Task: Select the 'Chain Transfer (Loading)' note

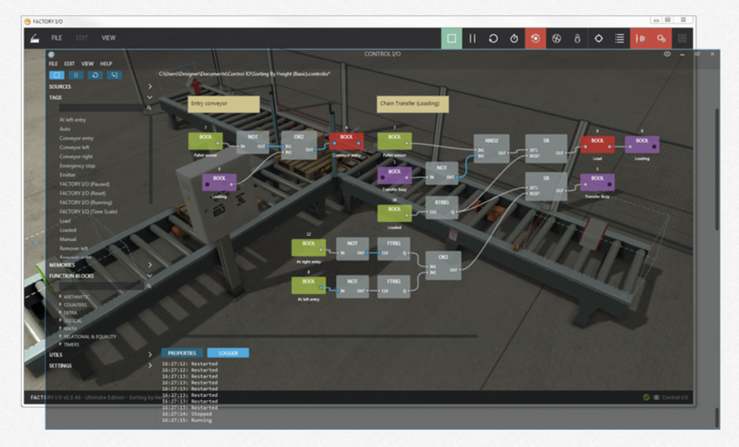Action: point(413,104)
